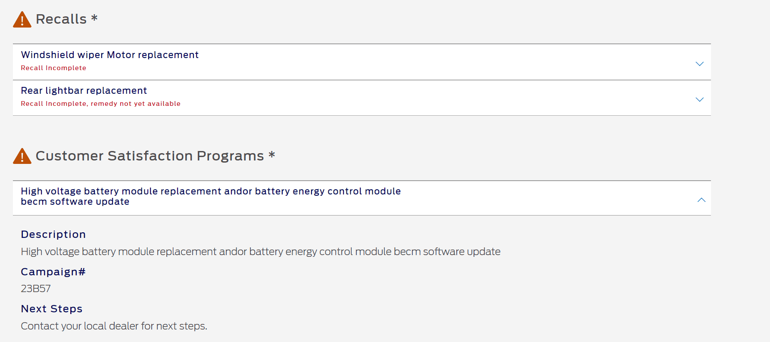This screenshot has height=342, width=770.
Task: Click the "remedy not yet available" status text
Action: [x=135, y=104]
